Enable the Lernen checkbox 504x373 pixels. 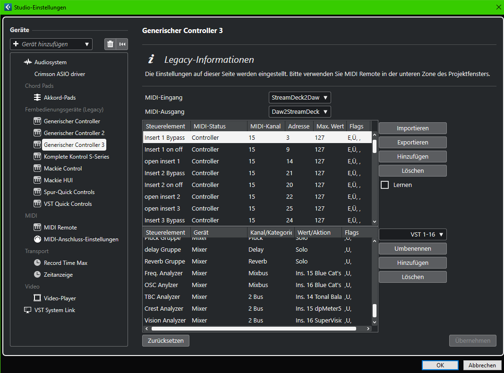tap(384, 185)
